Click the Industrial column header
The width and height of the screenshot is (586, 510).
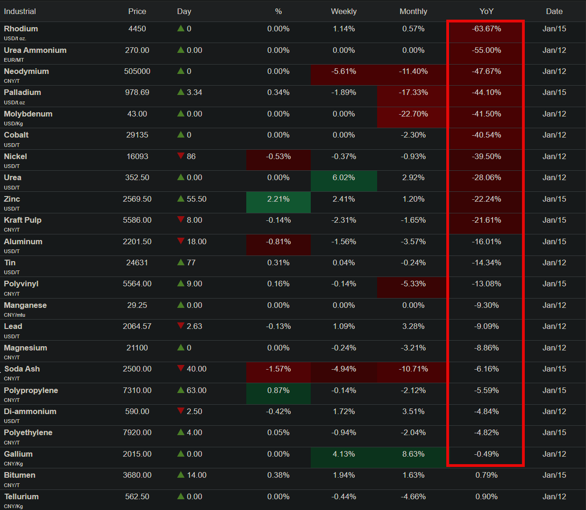[20, 11]
